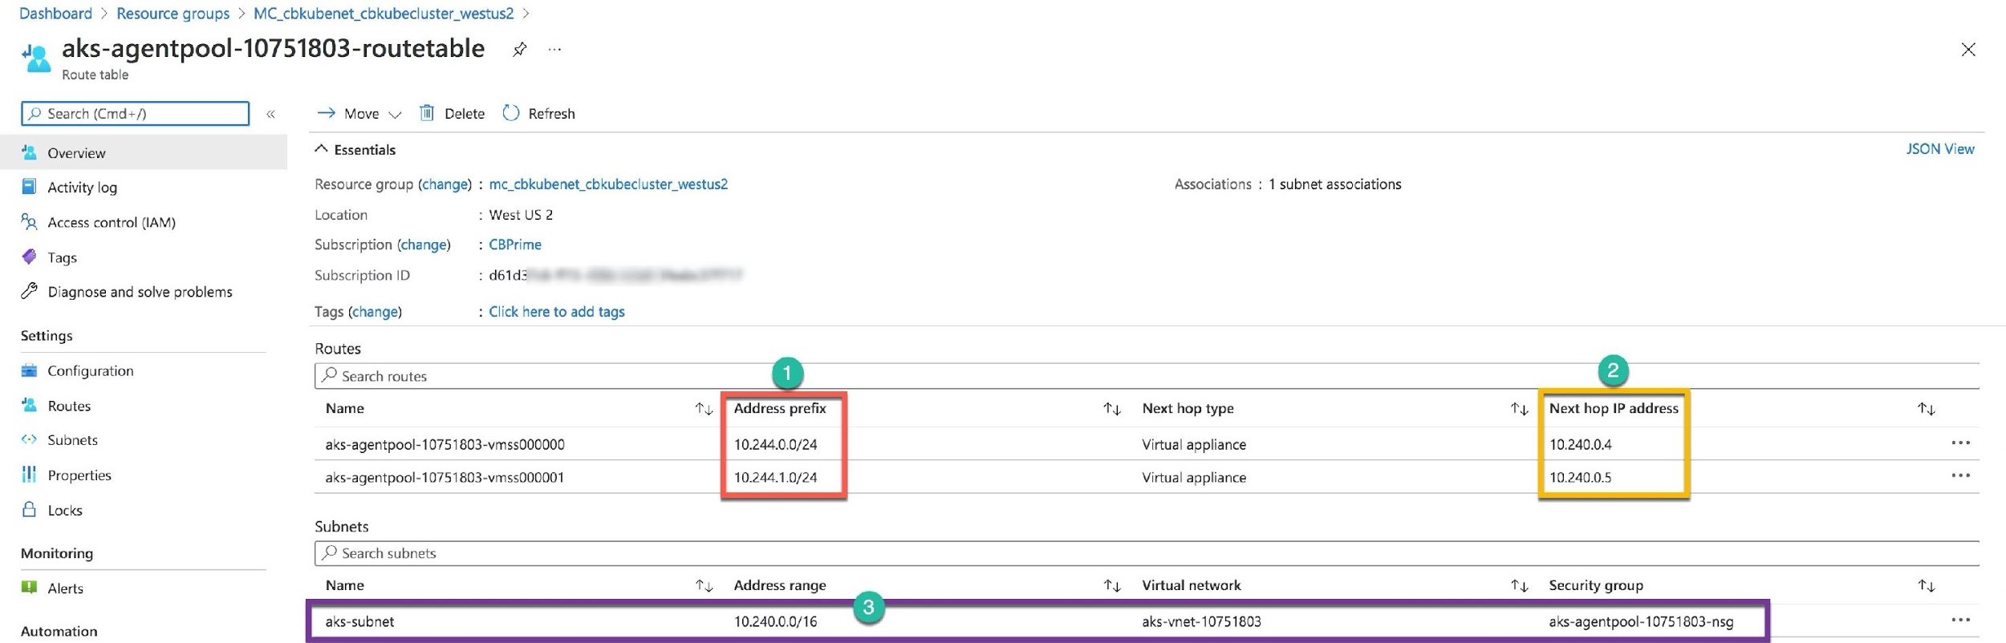Change the subscription
This screenshot has width=2006, height=643.
click(x=424, y=245)
